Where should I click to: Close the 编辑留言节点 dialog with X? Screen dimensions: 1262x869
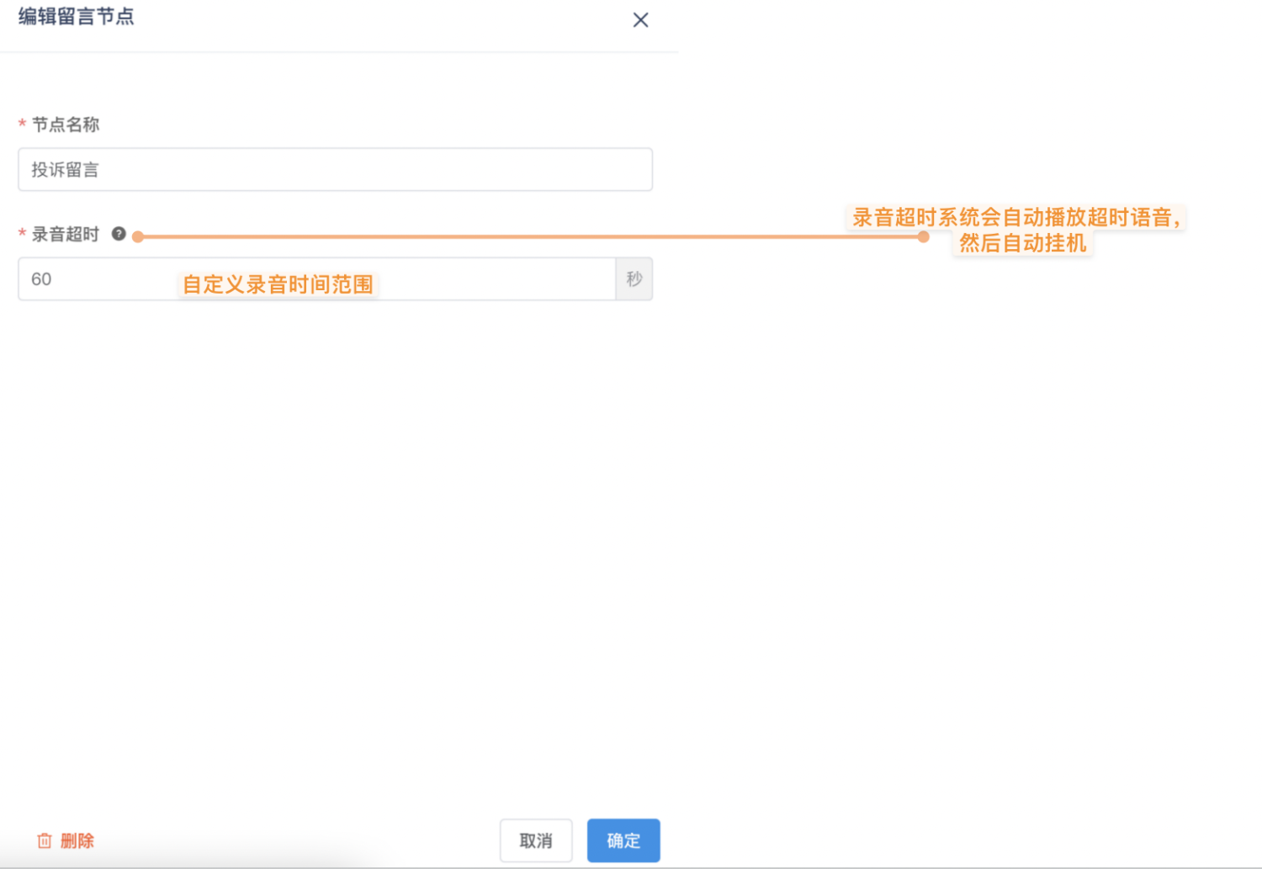tap(640, 20)
